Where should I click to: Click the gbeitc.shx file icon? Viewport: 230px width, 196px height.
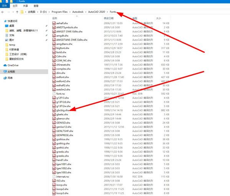pos(54,115)
